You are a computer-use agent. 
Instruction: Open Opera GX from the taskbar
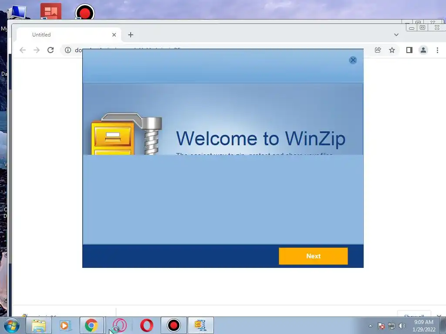[120, 325]
